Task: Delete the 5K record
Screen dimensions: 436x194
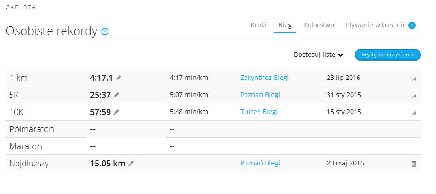Action: pos(414,95)
